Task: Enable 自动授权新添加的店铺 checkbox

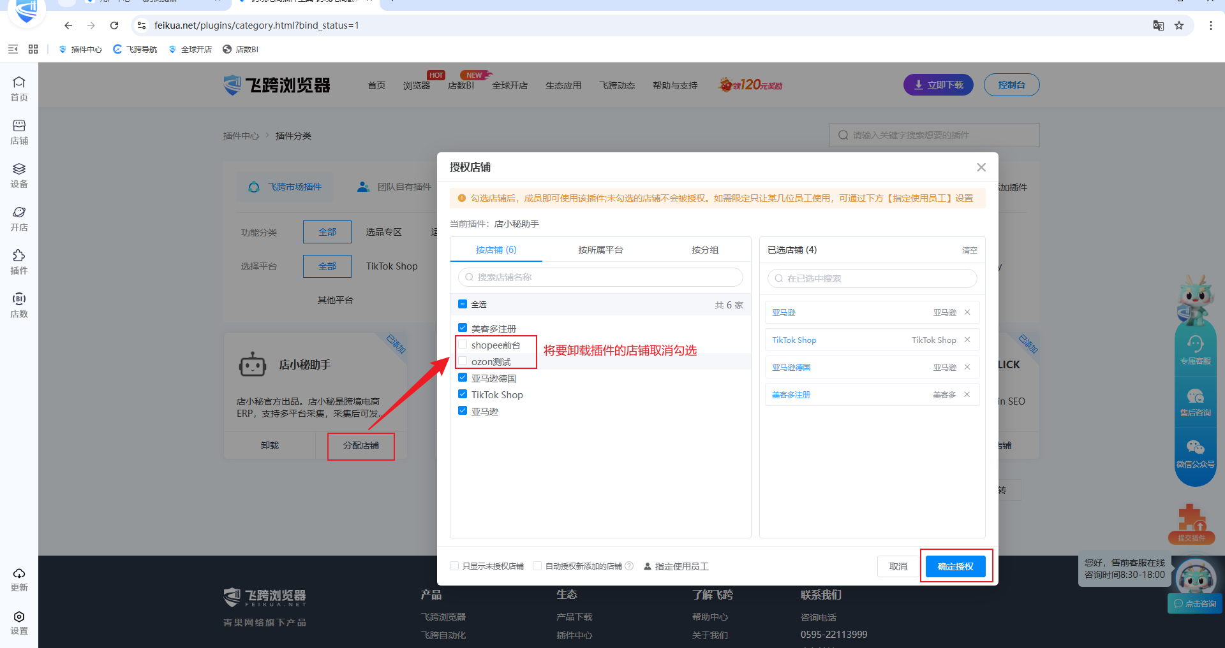Action: (537, 566)
